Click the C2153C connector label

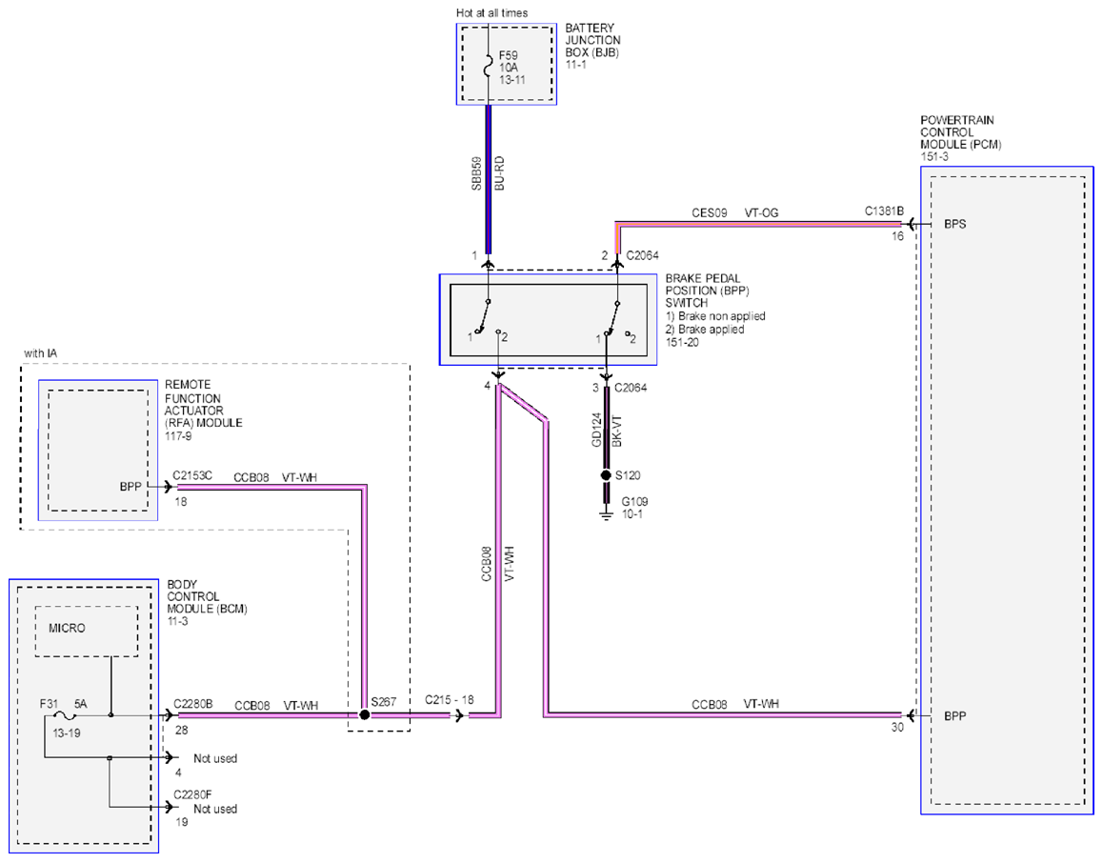click(192, 475)
